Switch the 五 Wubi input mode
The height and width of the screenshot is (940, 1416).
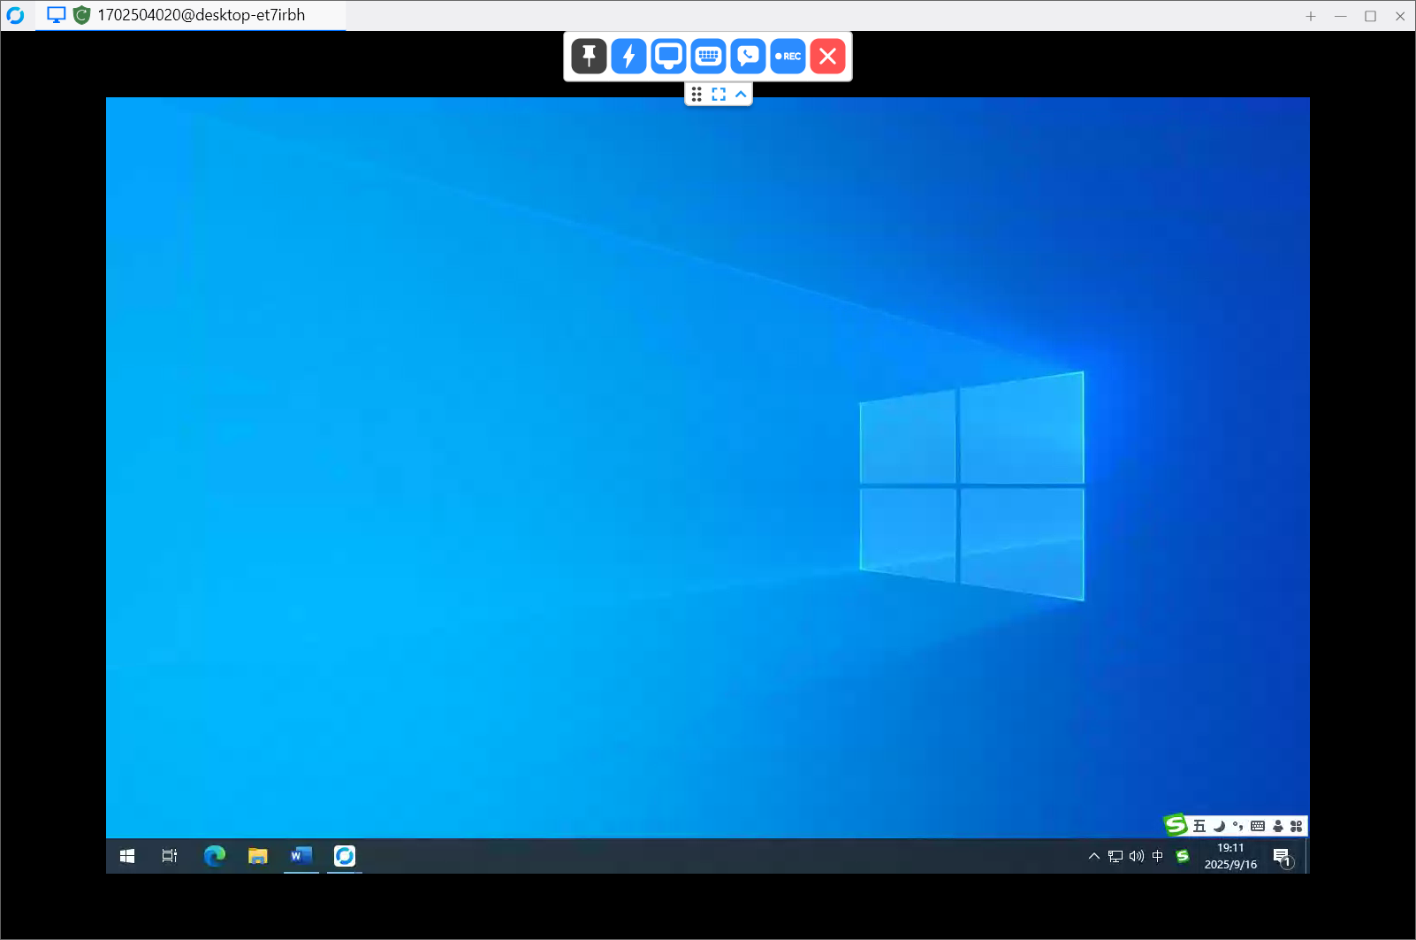tap(1199, 826)
